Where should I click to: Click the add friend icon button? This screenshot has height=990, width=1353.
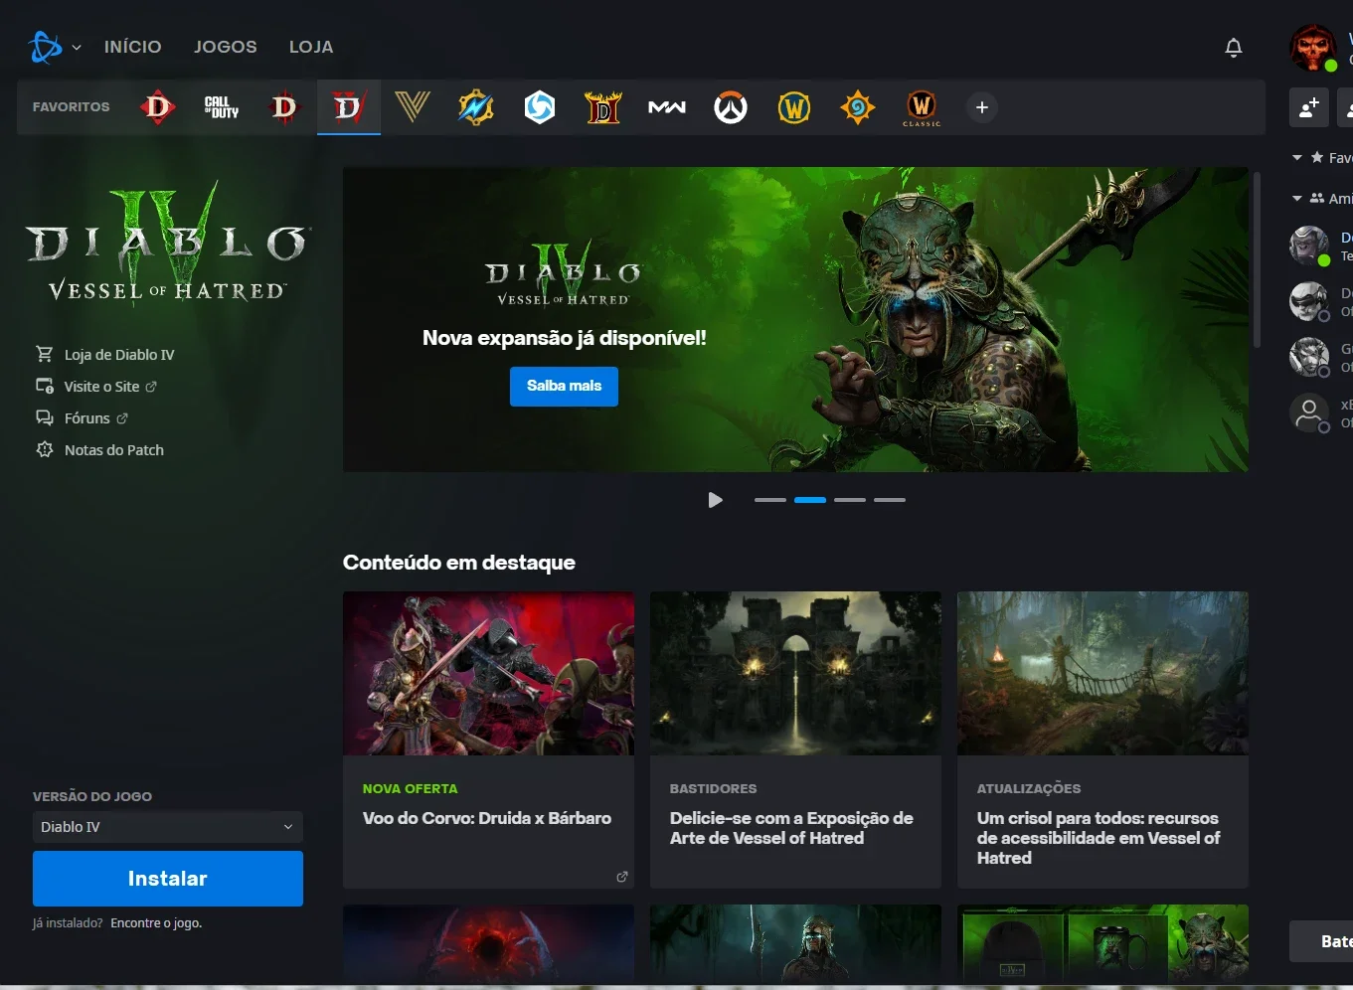(1309, 107)
